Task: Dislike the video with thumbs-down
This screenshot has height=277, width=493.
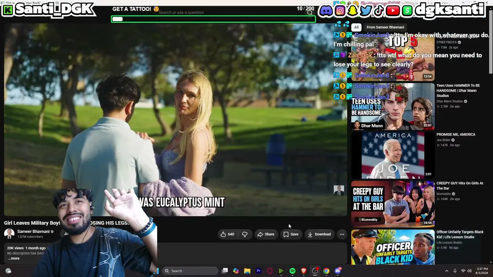Action: click(x=245, y=234)
